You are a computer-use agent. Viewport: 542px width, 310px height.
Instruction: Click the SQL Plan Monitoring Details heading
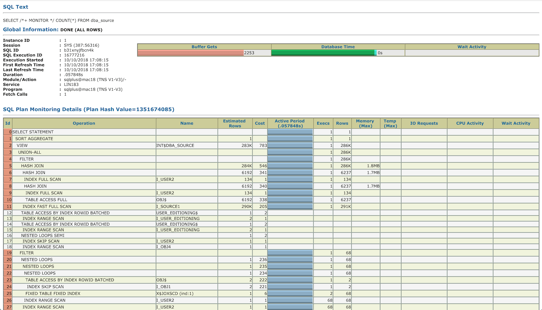[89, 109]
